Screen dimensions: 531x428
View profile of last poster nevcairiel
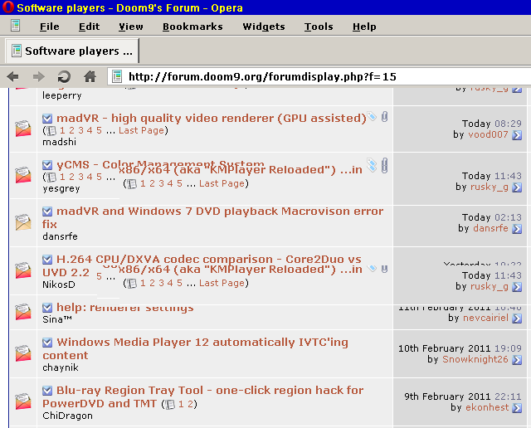[485, 318]
